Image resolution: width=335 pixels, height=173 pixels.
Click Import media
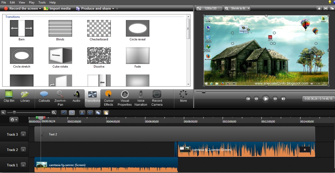[x=57, y=9]
